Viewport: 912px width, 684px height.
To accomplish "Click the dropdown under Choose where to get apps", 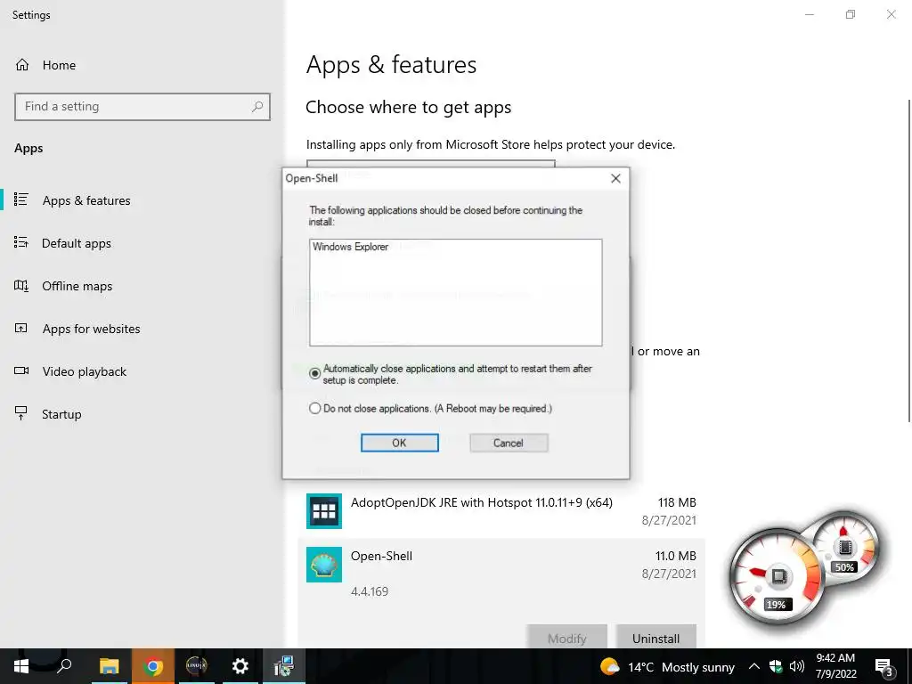I will (430, 165).
